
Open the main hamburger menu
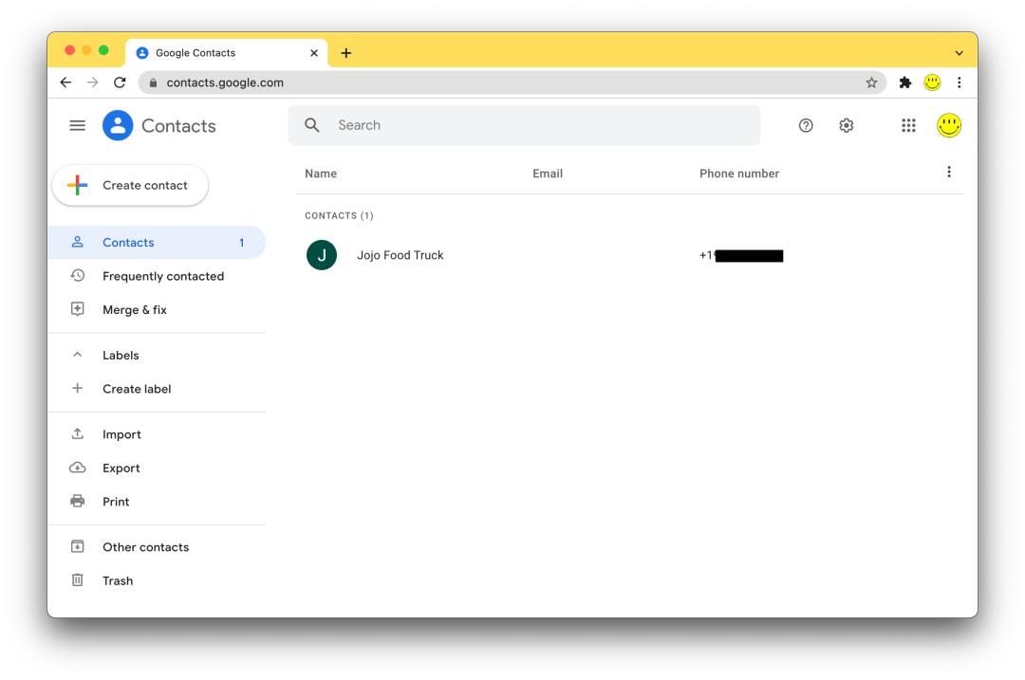77,125
